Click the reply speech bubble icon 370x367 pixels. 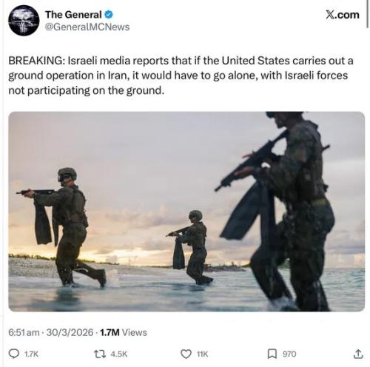click(14, 354)
